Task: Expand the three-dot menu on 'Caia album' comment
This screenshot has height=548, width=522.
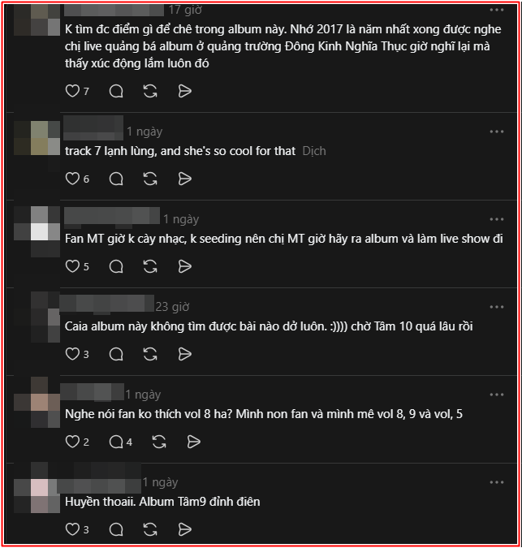Action: pos(496,306)
